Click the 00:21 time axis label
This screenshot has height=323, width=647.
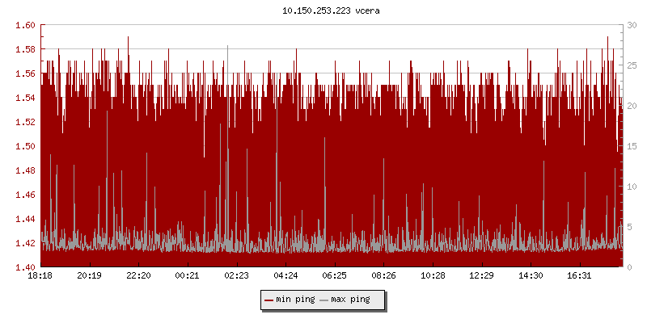pos(188,276)
